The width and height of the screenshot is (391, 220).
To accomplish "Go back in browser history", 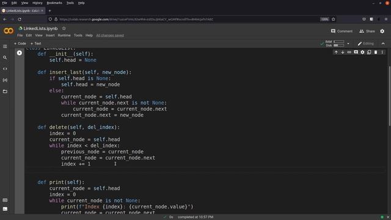I will coord(5,19).
